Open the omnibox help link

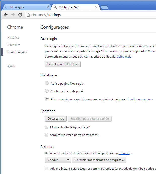(124, 153)
